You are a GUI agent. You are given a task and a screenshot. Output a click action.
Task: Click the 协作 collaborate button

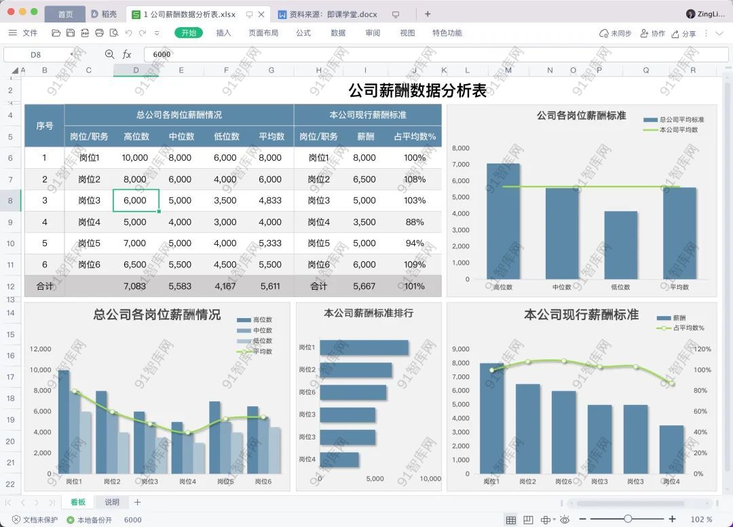pos(652,33)
